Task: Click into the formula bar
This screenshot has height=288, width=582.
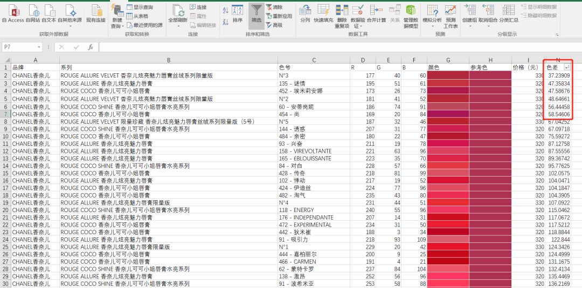Action: (x=339, y=47)
